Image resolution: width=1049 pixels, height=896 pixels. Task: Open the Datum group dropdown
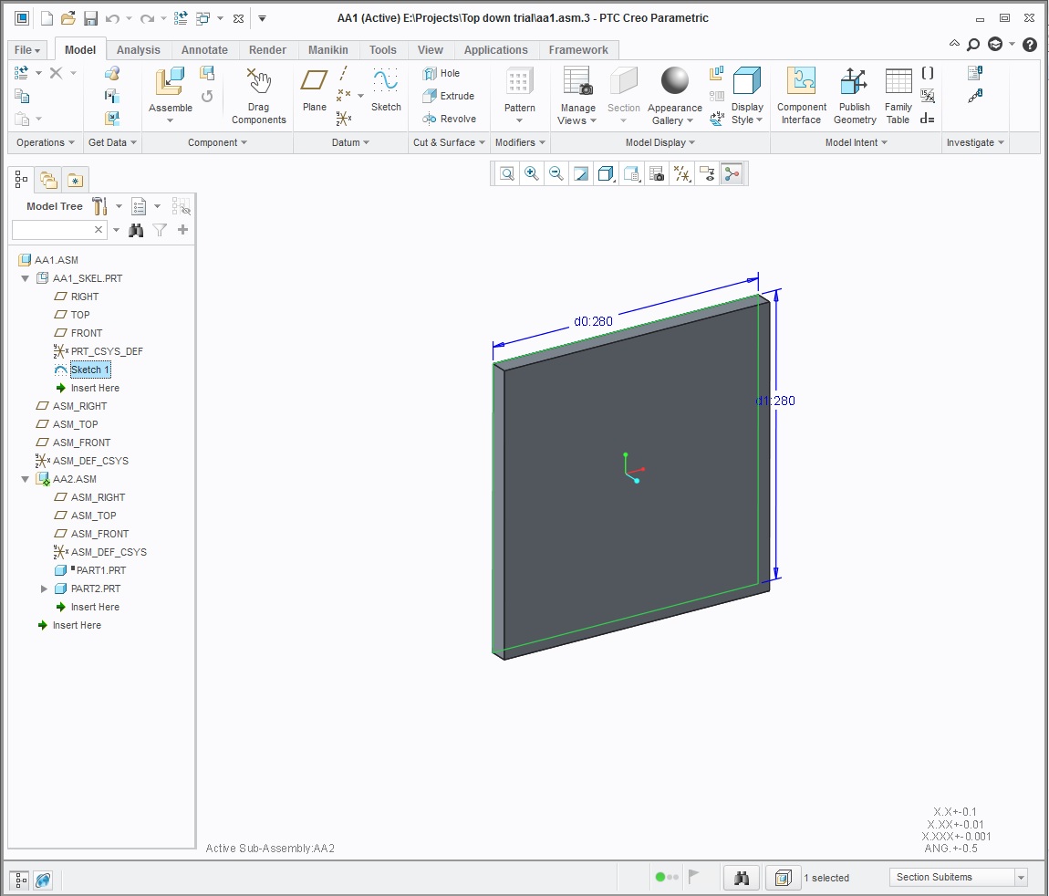350,142
